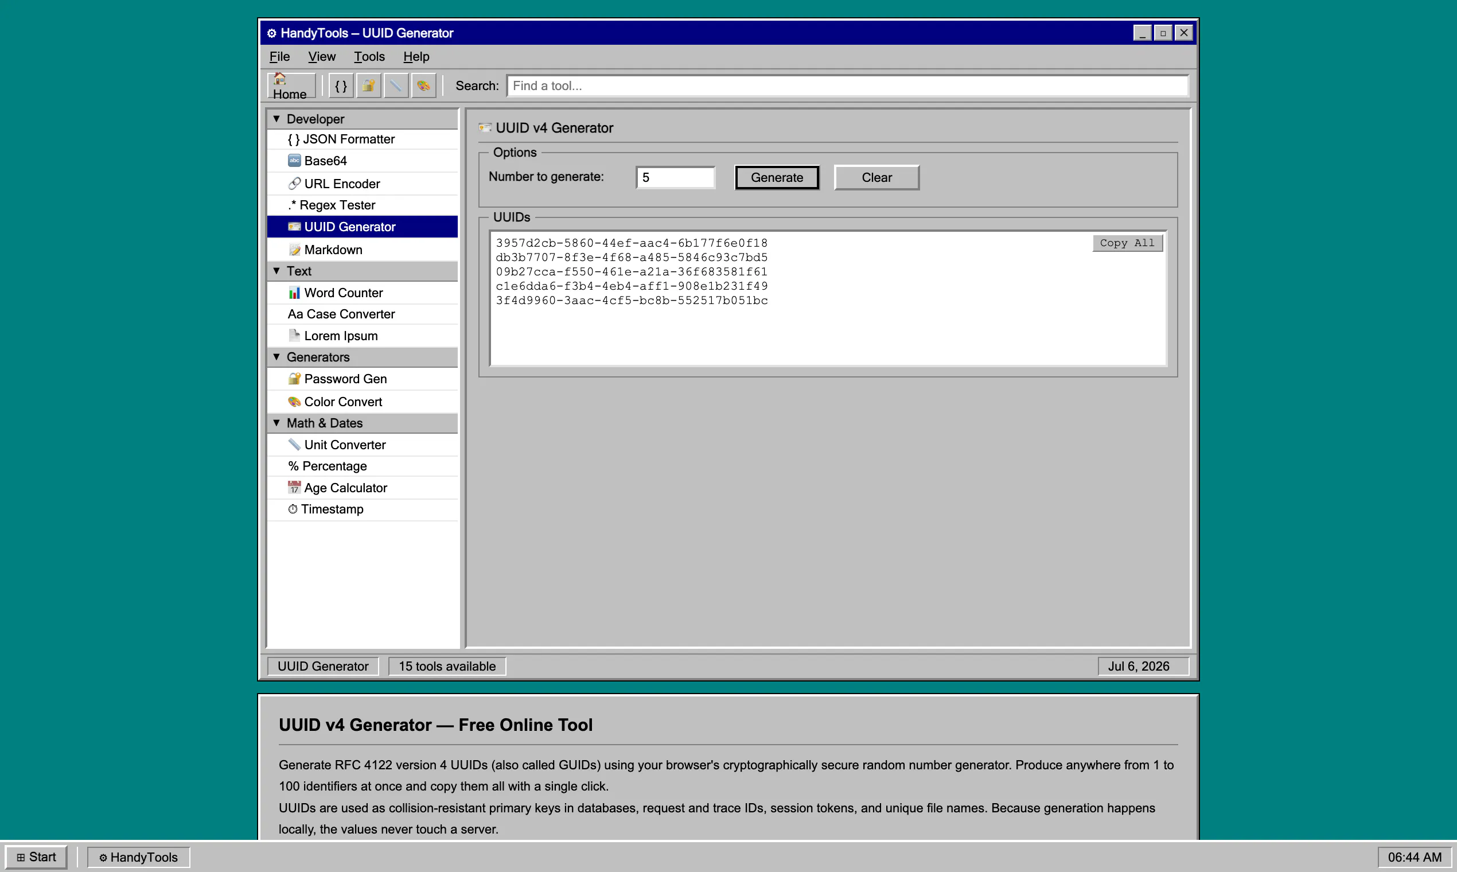Open the File menu
This screenshot has width=1457, height=872.
point(280,57)
